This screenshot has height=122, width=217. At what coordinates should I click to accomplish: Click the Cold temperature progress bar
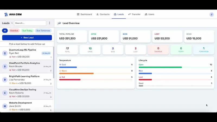pyautogui.click(x=96, y=67)
